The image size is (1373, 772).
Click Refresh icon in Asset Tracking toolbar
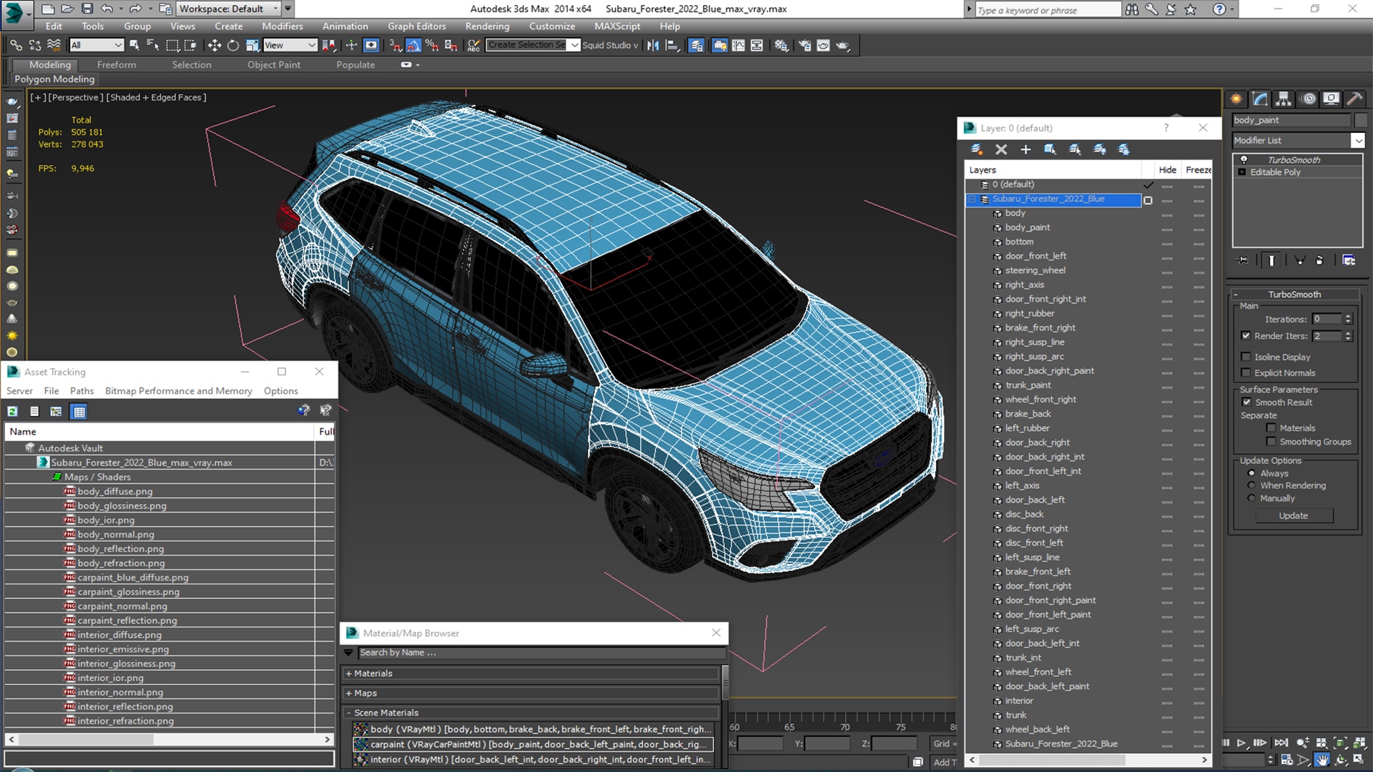[12, 411]
